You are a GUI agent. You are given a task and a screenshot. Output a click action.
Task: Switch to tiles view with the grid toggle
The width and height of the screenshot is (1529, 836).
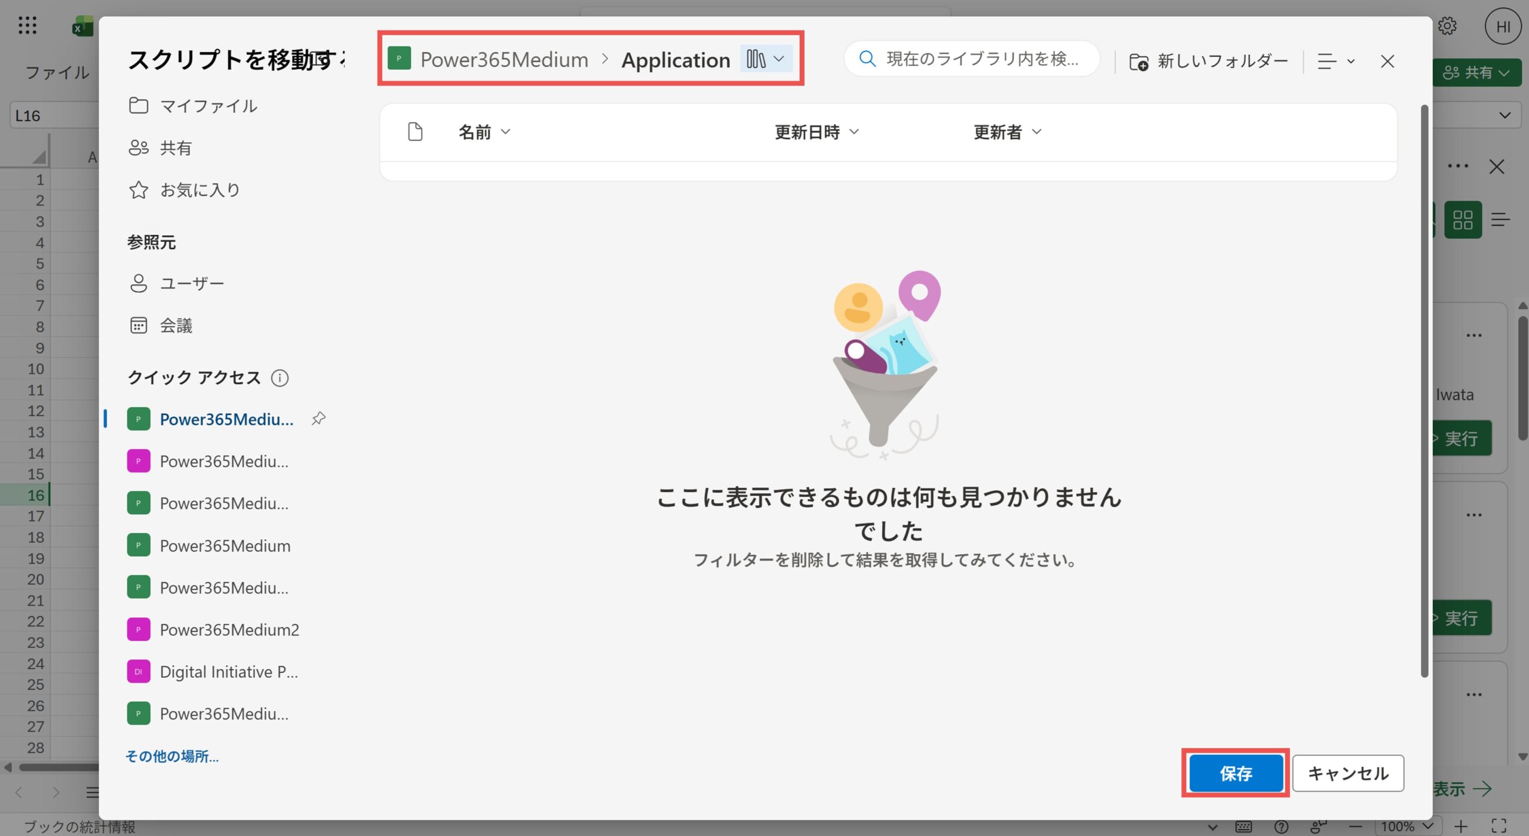point(1463,220)
